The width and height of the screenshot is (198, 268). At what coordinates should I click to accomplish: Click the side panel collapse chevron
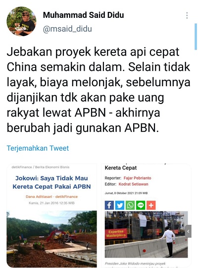[188, 231]
